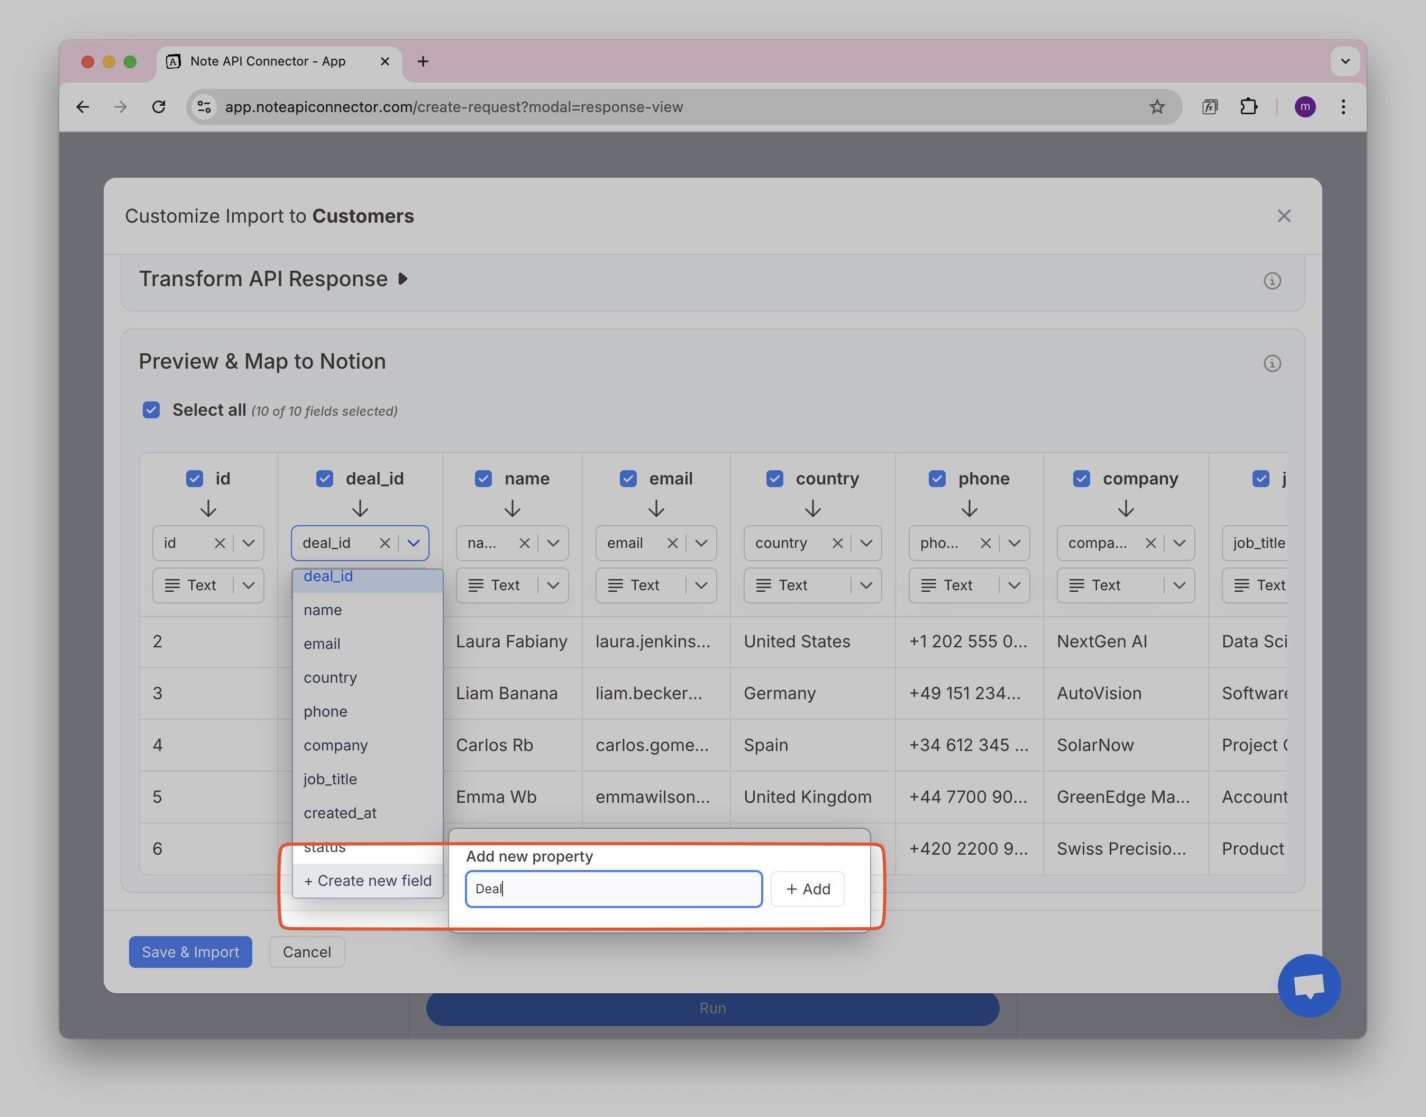
Task: Uncheck the country column checkbox
Action: [x=774, y=479]
